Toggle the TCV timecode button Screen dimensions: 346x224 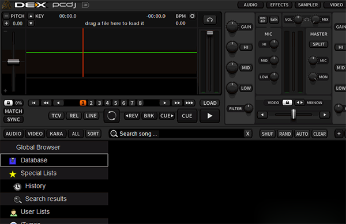pyautogui.click(x=57, y=116)
